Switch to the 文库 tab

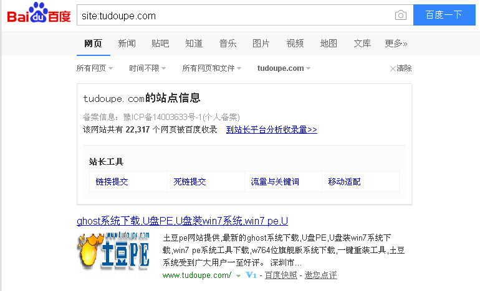point(362,44)
